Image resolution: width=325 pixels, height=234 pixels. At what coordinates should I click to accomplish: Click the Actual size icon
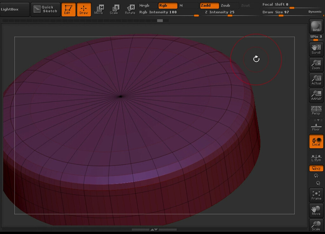click(x=316, y=80)
